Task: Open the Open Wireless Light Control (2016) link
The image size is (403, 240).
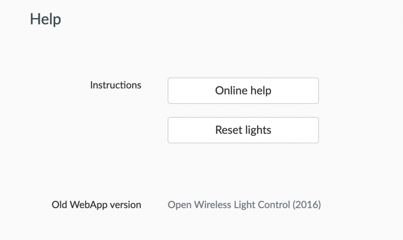Action: (x=244, y=205)
